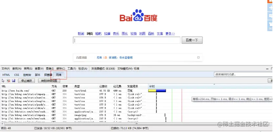Image resolution: width=273 pixels, height=132 pixels.
Task: Select the 网络 tab
Action: pyautogui.click(x=58, y=75)
